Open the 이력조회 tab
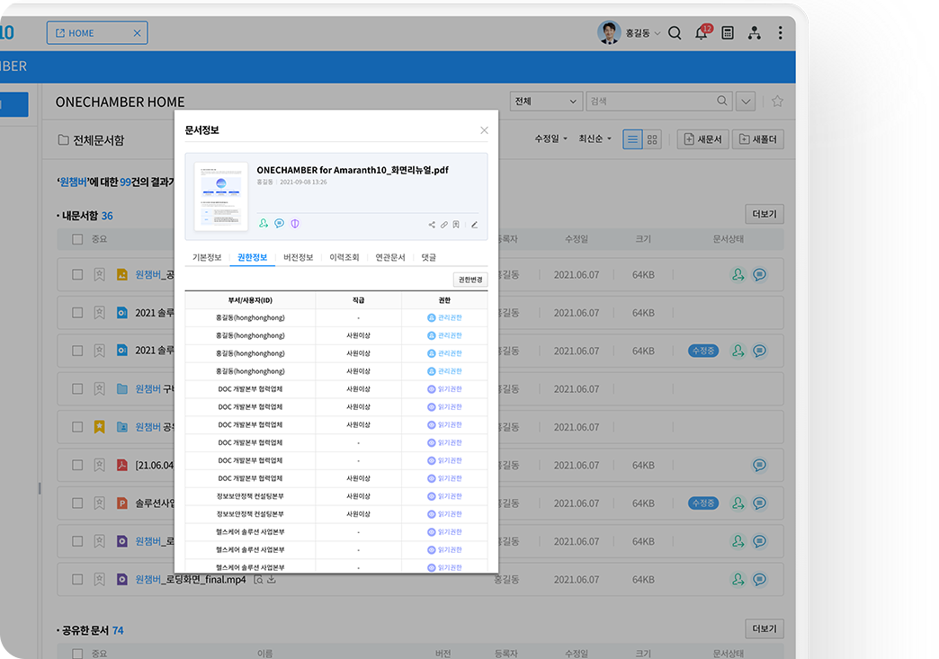The height and width of the screenshot is (659, 939). [344, 258]
